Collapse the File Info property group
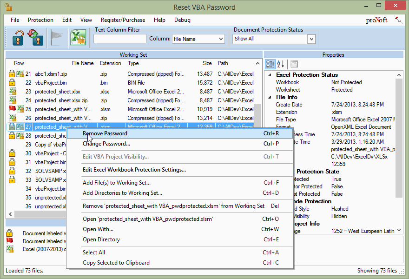Image resolution: width=409 pixels, height=279 pixels. (x=270, y=97)
